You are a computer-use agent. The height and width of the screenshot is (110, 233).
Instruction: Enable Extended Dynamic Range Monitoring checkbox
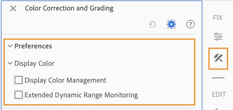(x=19, y=95)
